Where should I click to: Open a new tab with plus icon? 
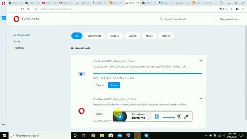210,3
